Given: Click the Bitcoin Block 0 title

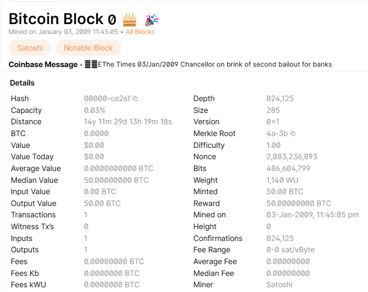Looking at the screenshot, I should (62, 19).
